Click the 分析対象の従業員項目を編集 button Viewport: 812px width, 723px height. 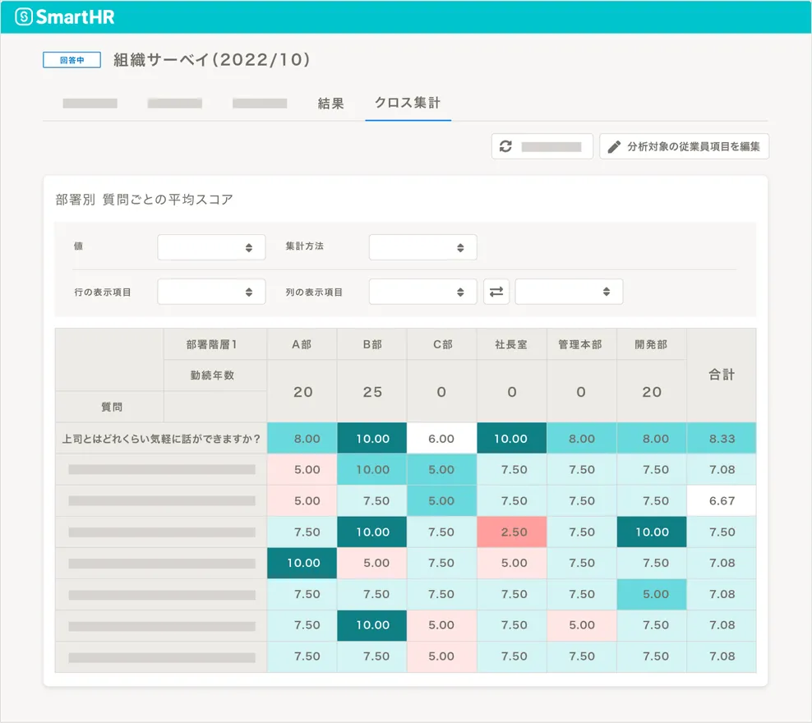click(685, 145)
